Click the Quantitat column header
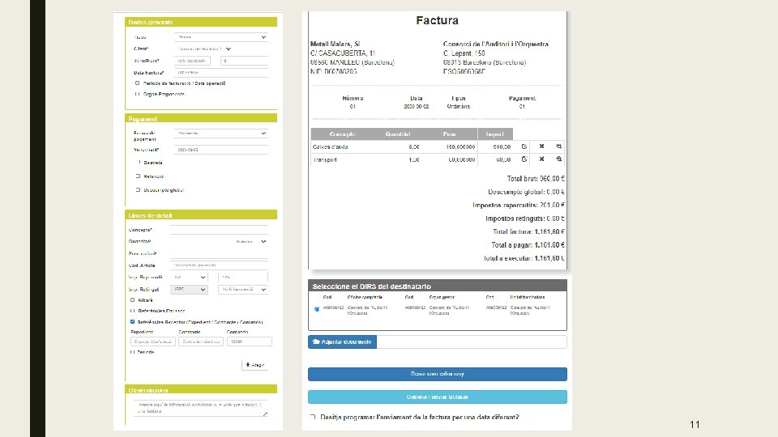This screenshot has width=778, height=437. pyautogui.click(x=398, y=134)
